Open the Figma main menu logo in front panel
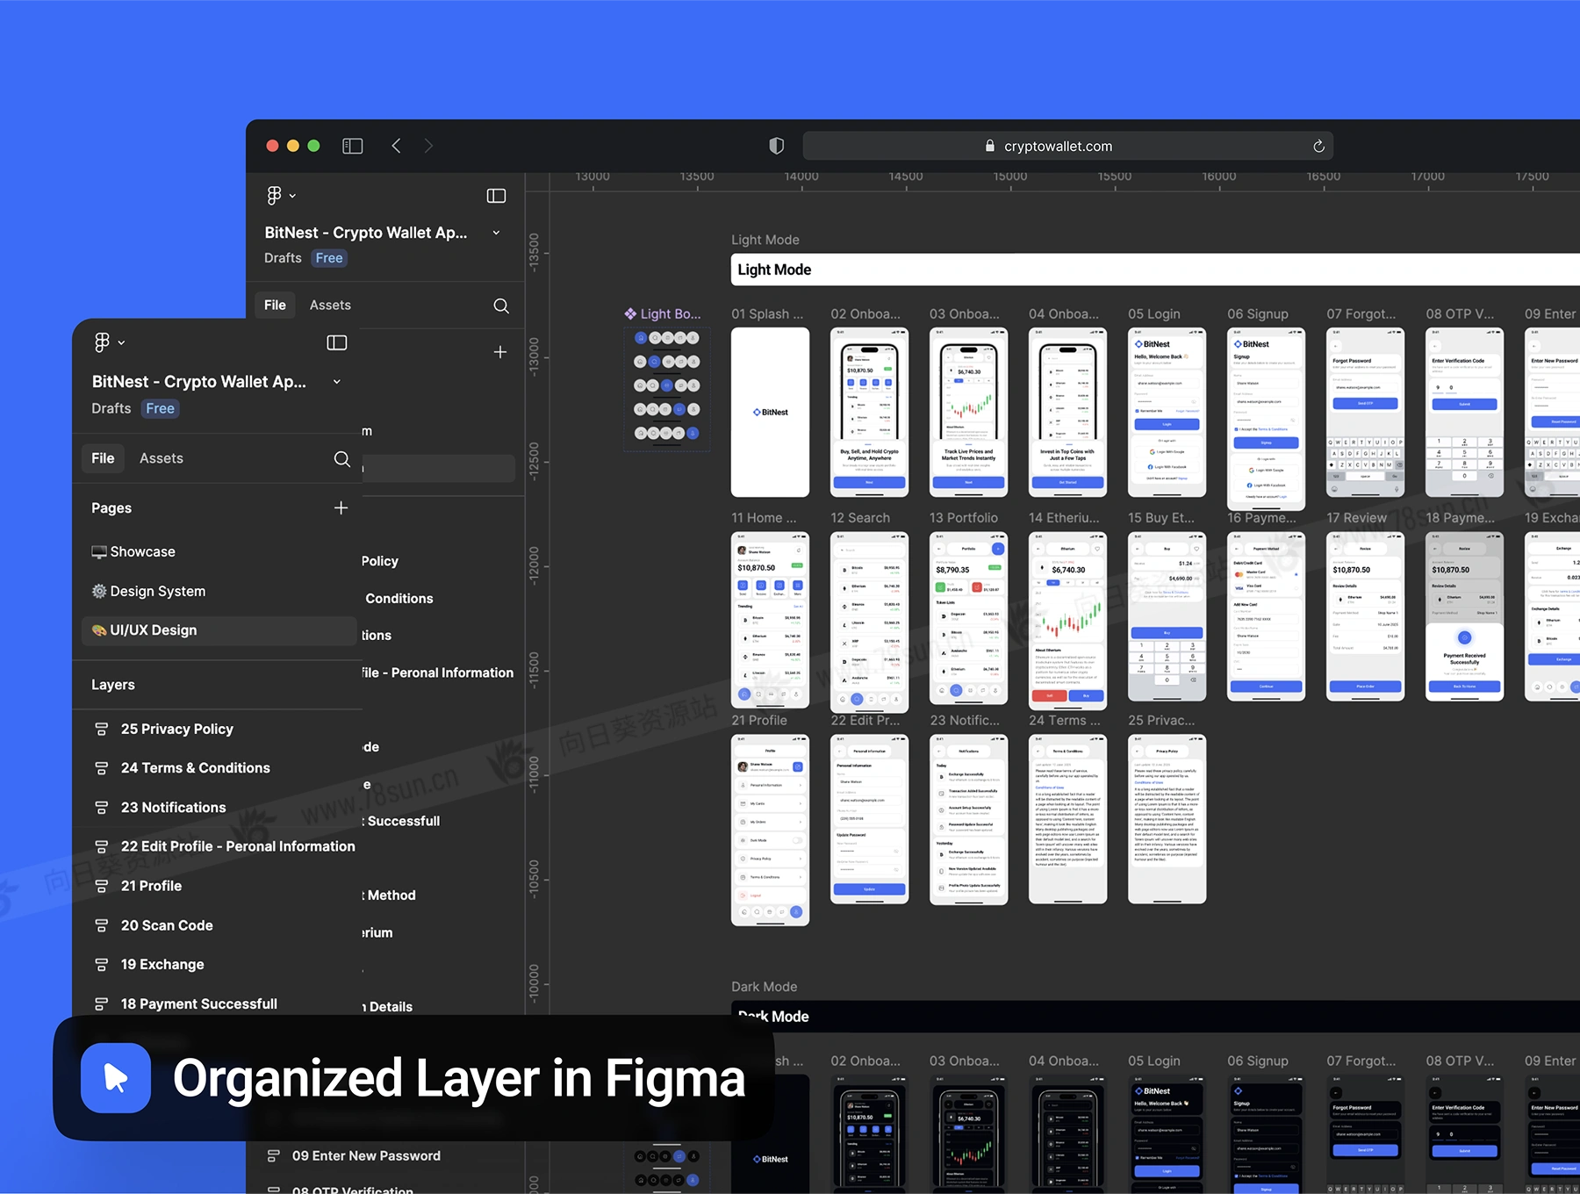The image size is (1580, 1194). tap(103, 342)
